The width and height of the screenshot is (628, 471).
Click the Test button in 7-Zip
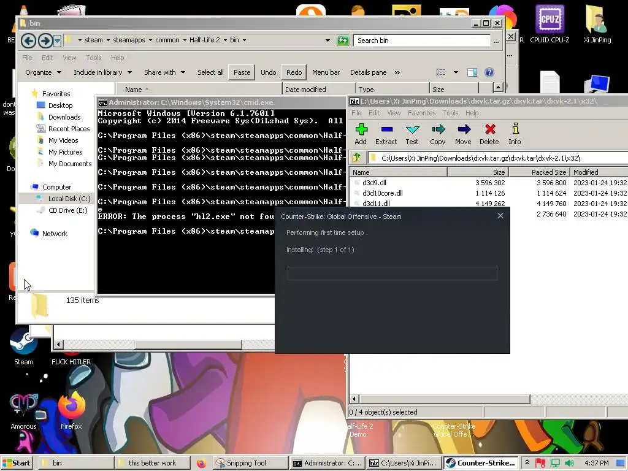(x=412, y=134)
